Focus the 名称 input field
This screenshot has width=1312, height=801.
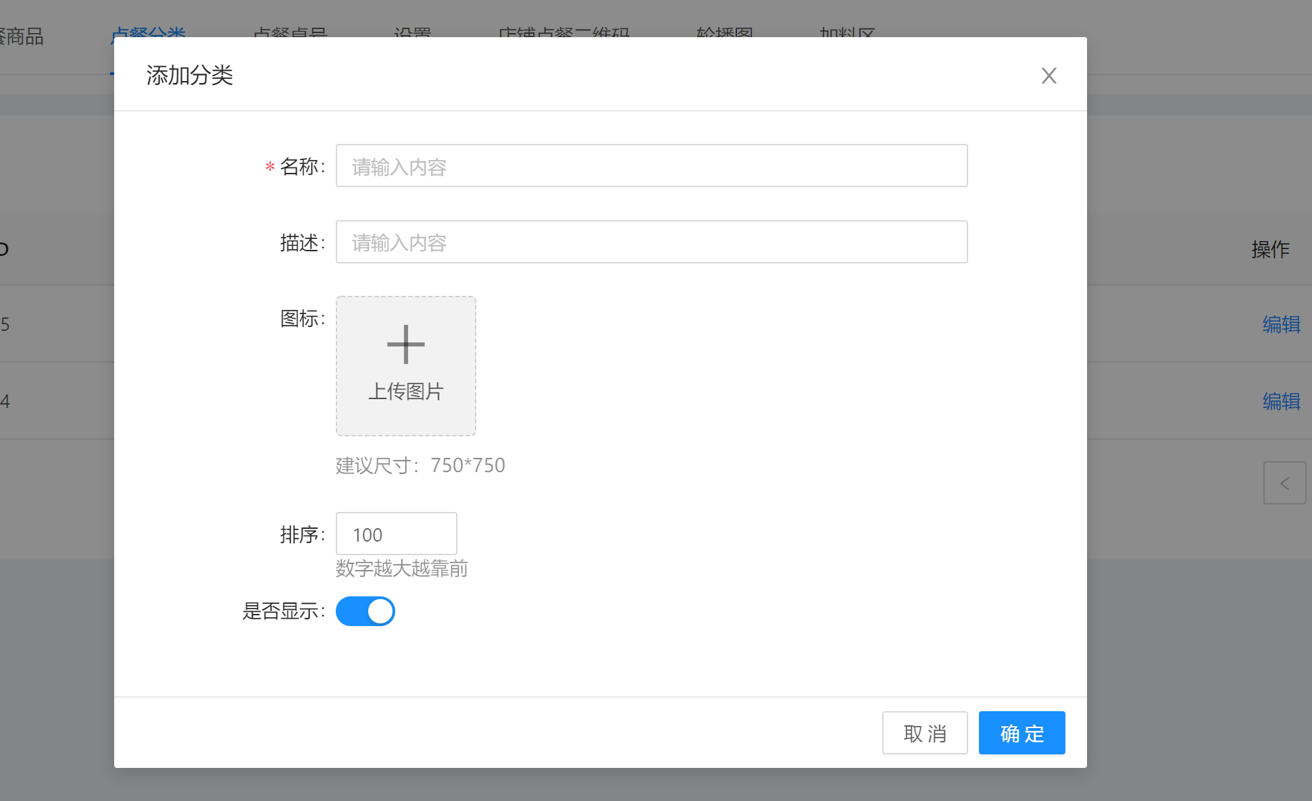[651, 165]
